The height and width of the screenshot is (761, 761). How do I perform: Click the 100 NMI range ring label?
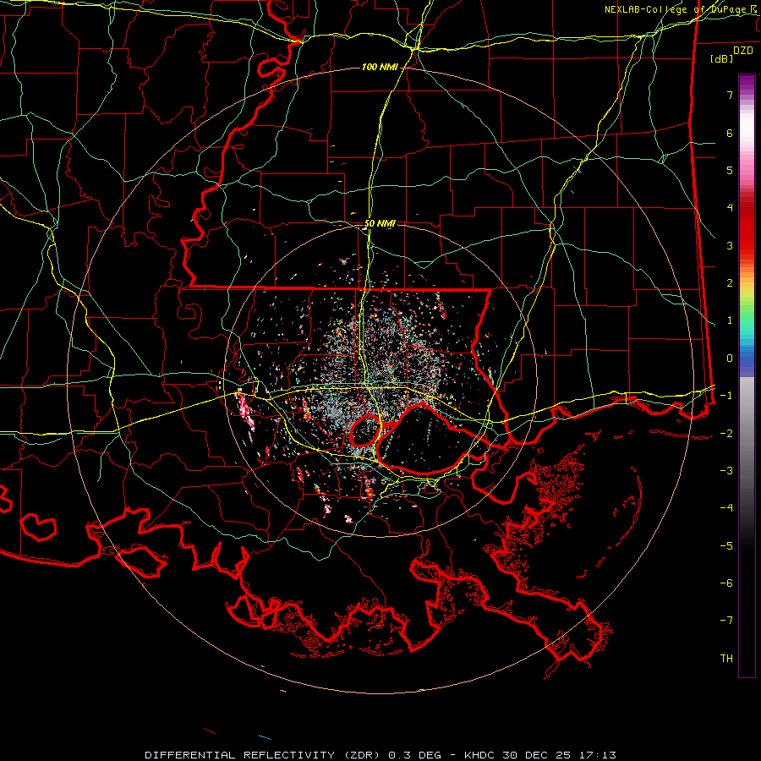pos(380,67)
